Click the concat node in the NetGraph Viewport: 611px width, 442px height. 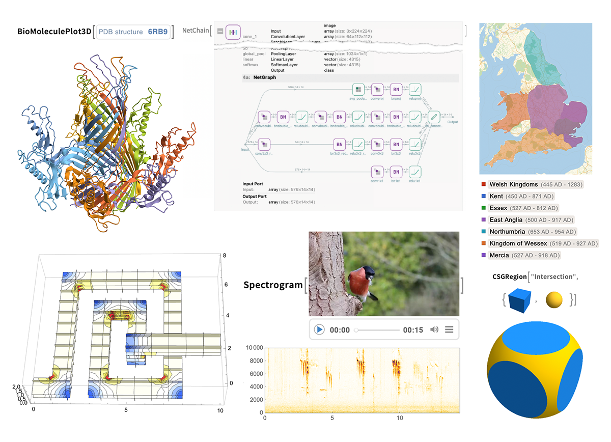(x=434, y=117)
